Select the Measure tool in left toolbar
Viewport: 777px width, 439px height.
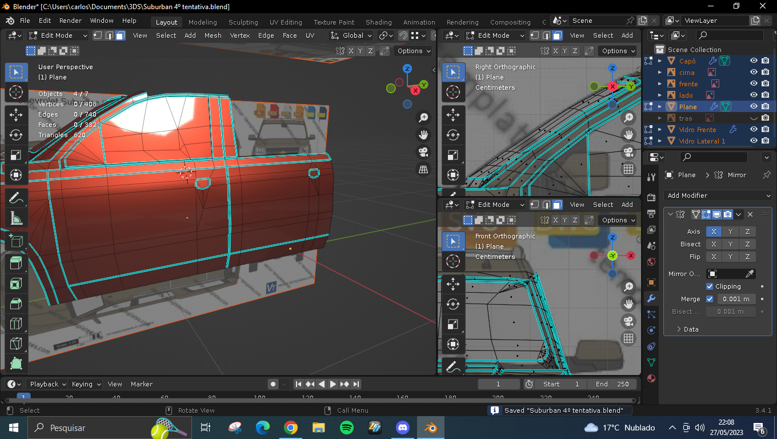pyautogui.click(x=16, y=218)
